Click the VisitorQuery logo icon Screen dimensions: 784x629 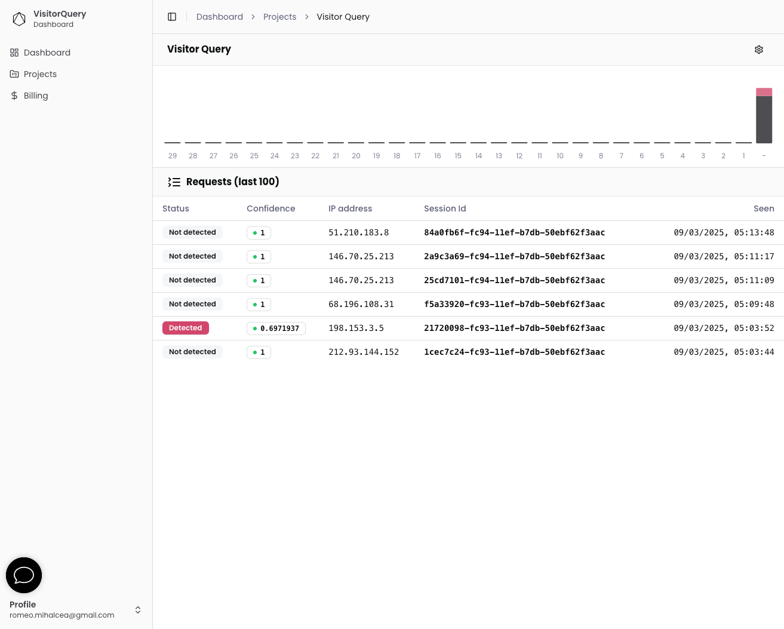[19, 19]
